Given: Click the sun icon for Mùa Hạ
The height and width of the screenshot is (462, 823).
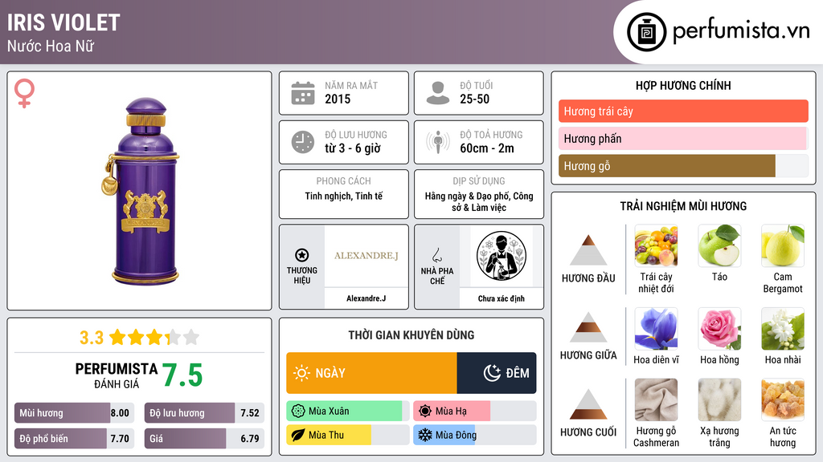Looking at the screenshot, I should click(x=425, y=411).
